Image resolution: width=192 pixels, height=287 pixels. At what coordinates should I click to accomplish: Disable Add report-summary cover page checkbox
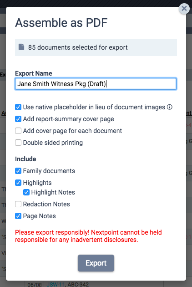[x=18, y=119]
